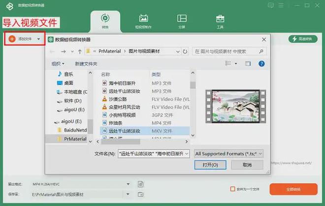Go forward in the file dialog
Image resolution: width=325 pixels, height=206 pixels.
coord(64,51)
